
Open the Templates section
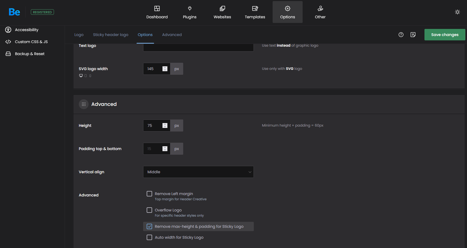(255, 12)
